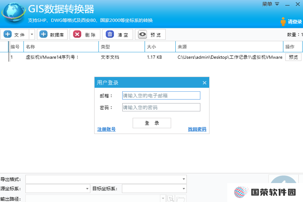Screen dimensions: 303x202
Task: Click the 登 录 button
Action: (x=152, y=123)
